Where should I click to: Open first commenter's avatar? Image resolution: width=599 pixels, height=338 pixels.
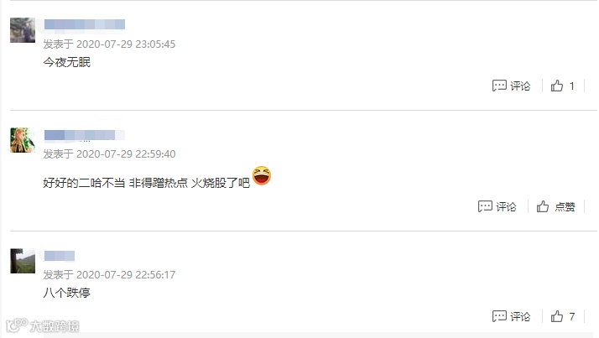(x=23, y=30)
